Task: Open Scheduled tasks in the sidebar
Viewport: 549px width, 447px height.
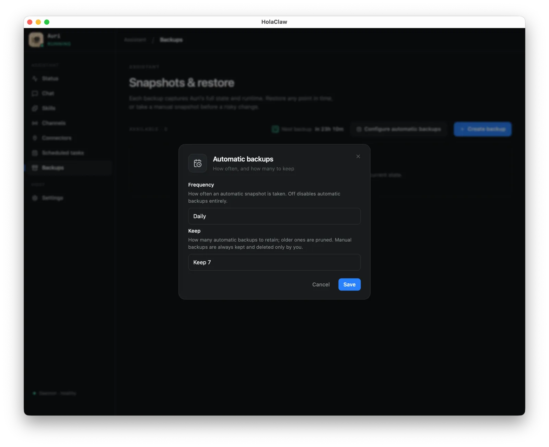Action: (70, 153)
